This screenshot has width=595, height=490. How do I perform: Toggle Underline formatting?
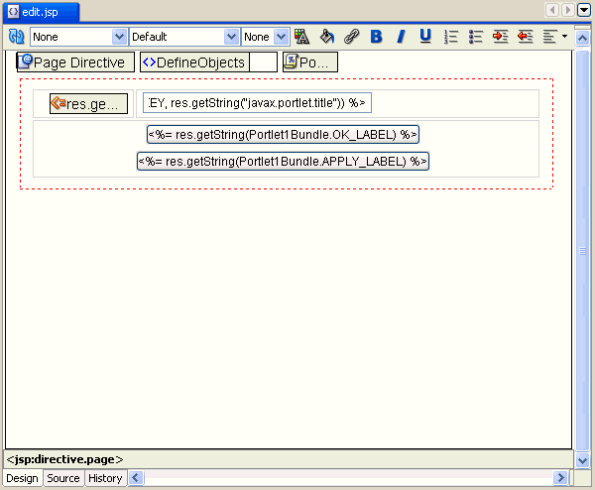pos(425,37)
